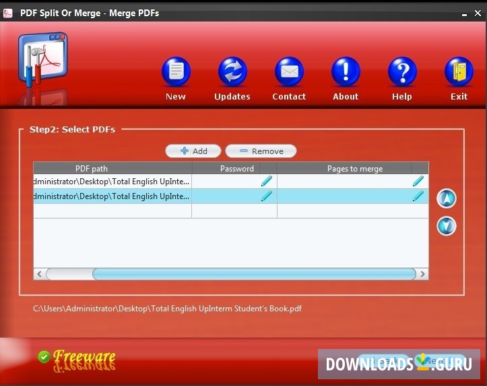Viewport: 487px width, 386px height.
Task: Click the scrollbar left arrow
Action: click(x=40, y=274)
